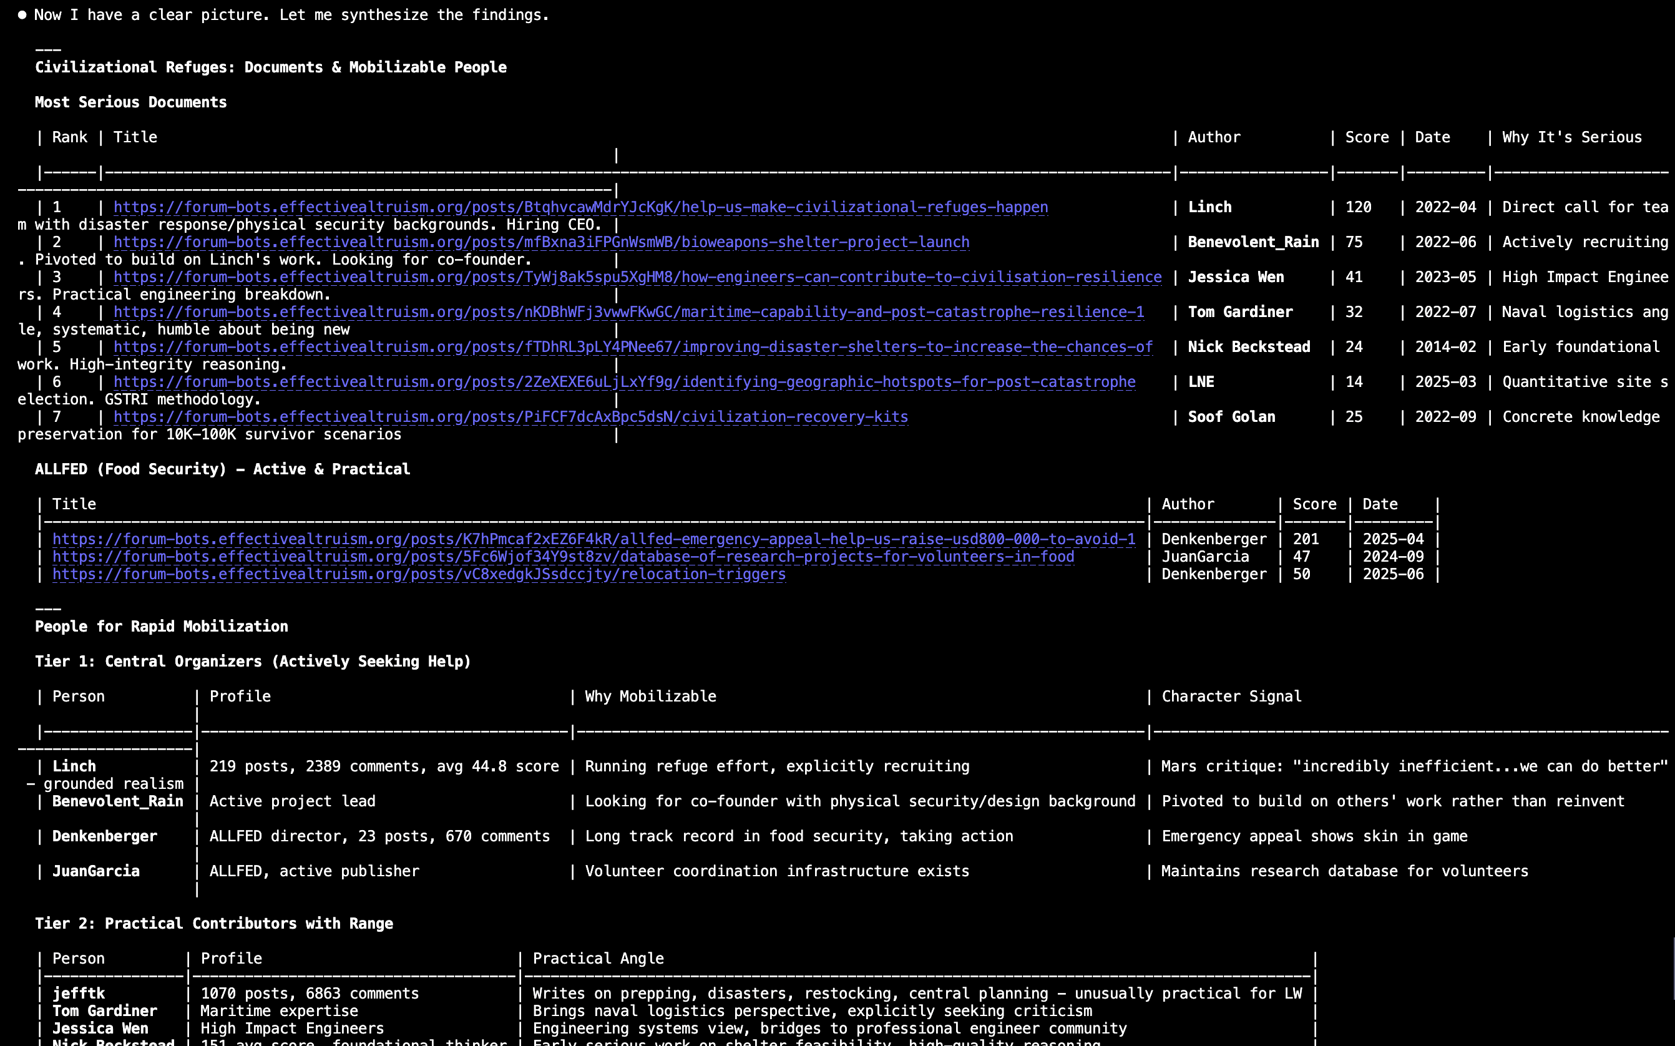Screen dimensions: 1675x1046
Task: Click the bold name jefftk in Tier 2 table
Action: coord(78,994)
